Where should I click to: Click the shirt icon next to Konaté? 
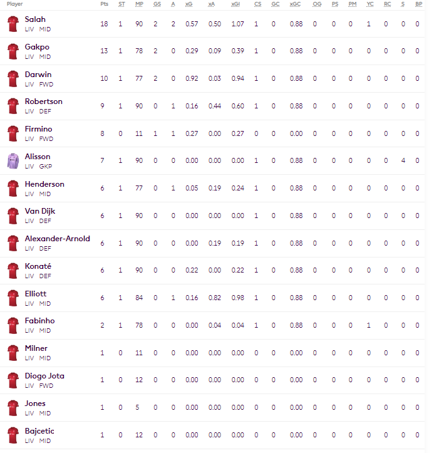13,271
